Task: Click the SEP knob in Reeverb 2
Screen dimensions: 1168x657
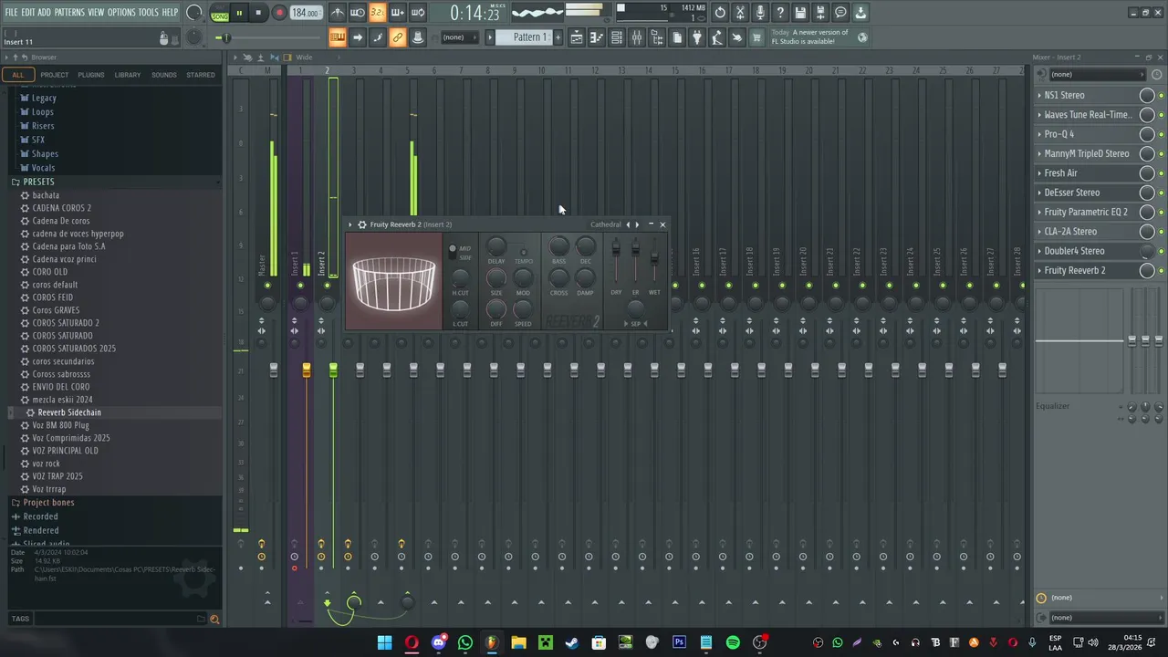Action: click(x=636, y=308)
